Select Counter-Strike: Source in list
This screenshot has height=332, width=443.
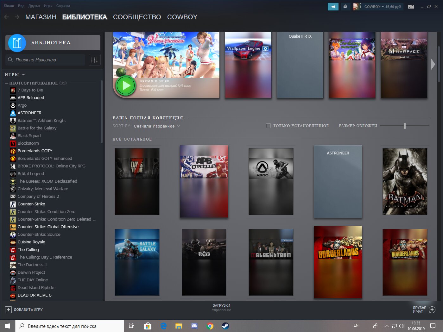coord(39,235)
